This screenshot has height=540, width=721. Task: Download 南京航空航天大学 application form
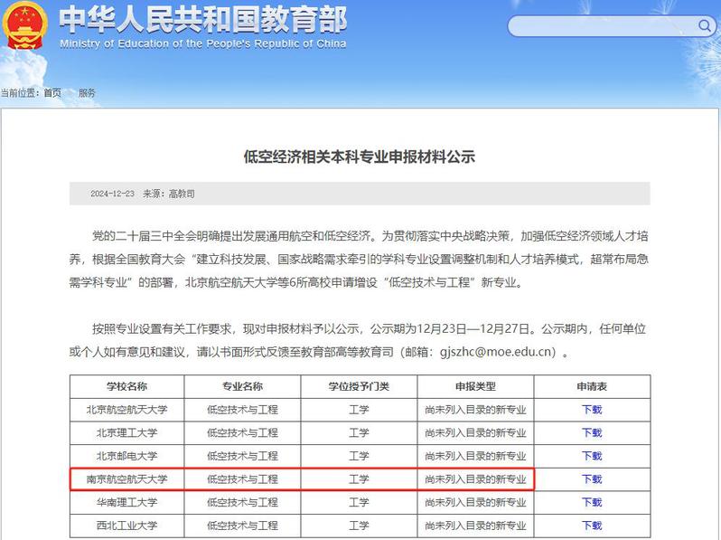(x=591, y=479)
